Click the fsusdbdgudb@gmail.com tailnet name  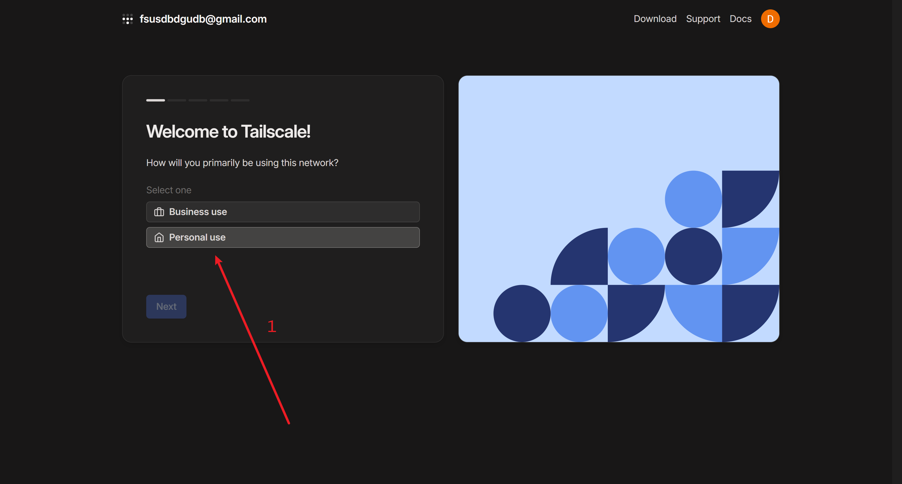[x=203, y=19]
